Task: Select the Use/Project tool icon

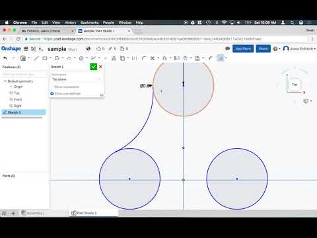Action: [122, 58]
